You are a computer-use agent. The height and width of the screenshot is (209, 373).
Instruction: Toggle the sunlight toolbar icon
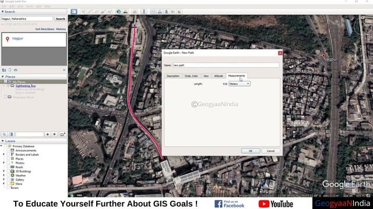(125, 12)
